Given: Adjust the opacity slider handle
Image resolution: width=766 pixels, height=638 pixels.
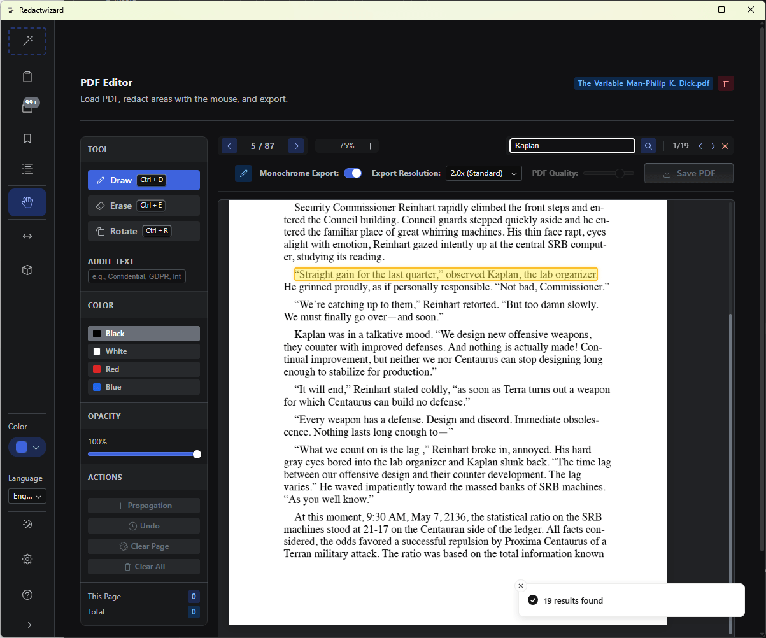Looking at the screenshot, I should coord(197,454).
